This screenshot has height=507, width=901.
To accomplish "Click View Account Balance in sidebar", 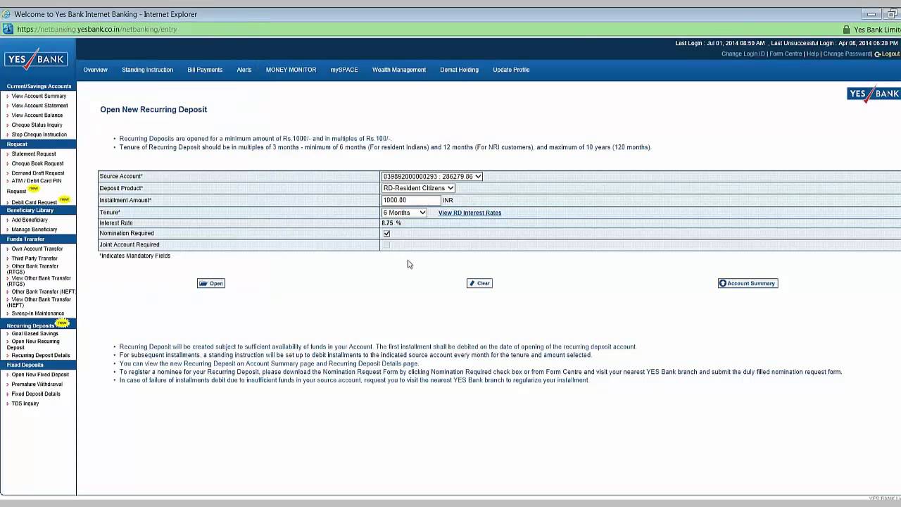I will 37,115.
